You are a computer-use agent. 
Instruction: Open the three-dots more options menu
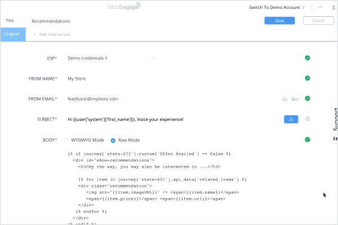pyautogui.click(x=320, y=7)
